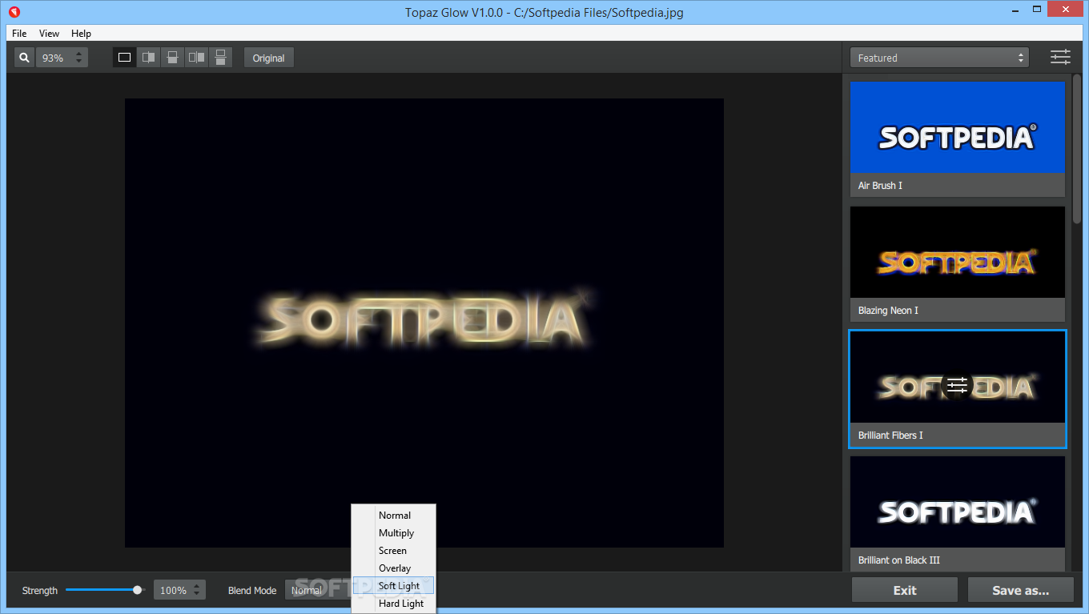Select the single image view icon
Viewport: 1089px width, 614px height.
(x=124, y=58)
